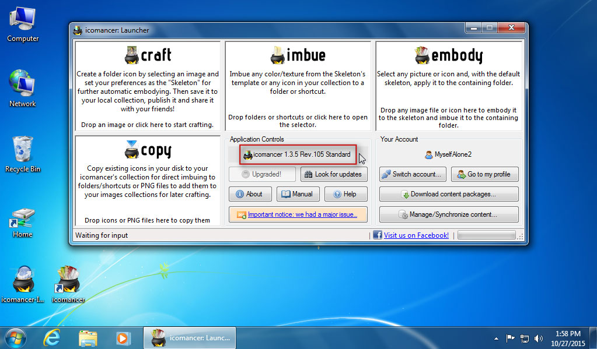This screenshot has width=597, height=349.
Task: Click the icomancer: Launcher taskbar button
Action: tap(190, 337)
